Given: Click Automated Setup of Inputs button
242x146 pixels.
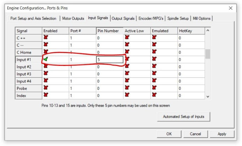Looking at the screenshot, I should click(x=183, y=117).
